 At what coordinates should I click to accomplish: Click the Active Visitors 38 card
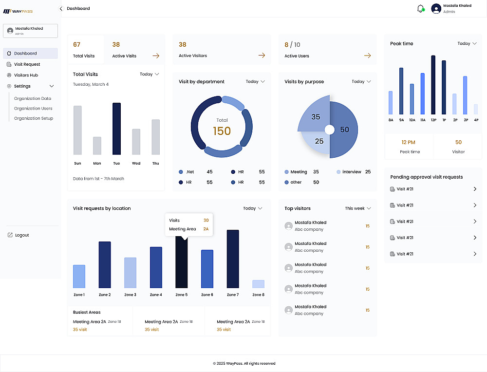pyautogui.click(x=222, y=50)
